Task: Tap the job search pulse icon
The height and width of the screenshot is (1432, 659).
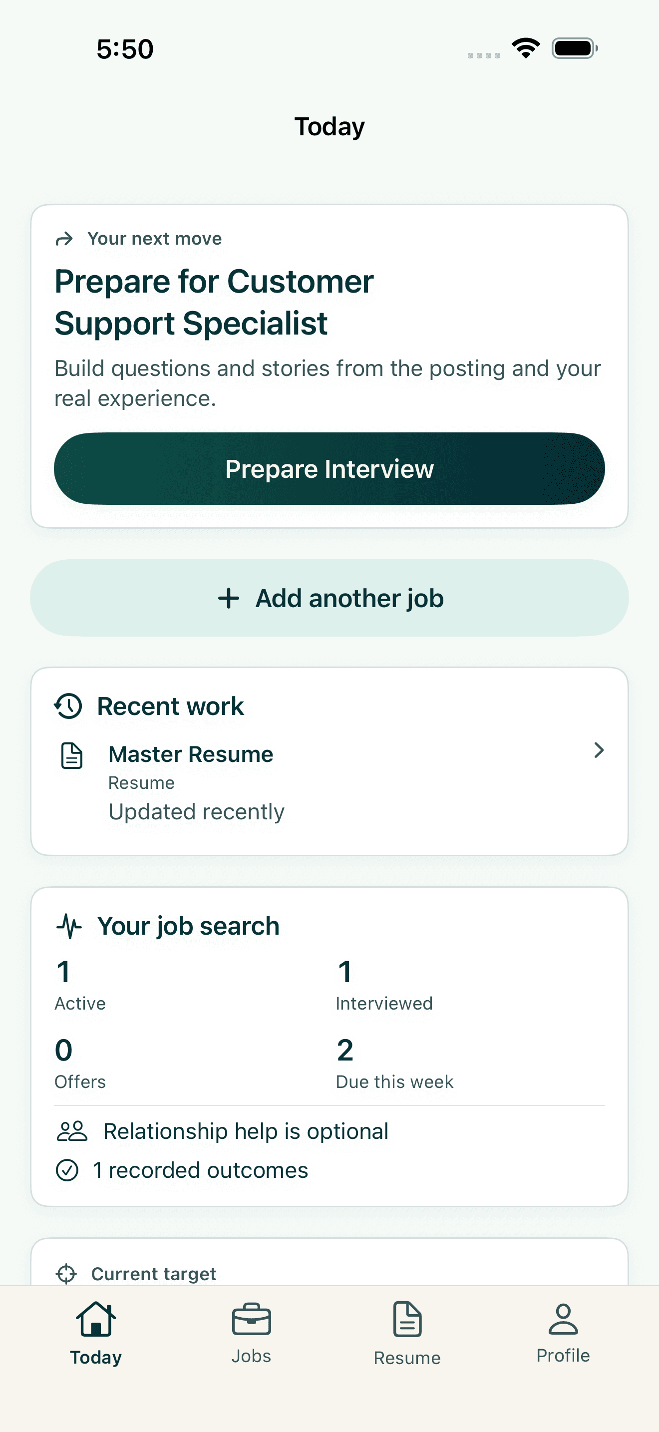Action: [x=69, y=926]
